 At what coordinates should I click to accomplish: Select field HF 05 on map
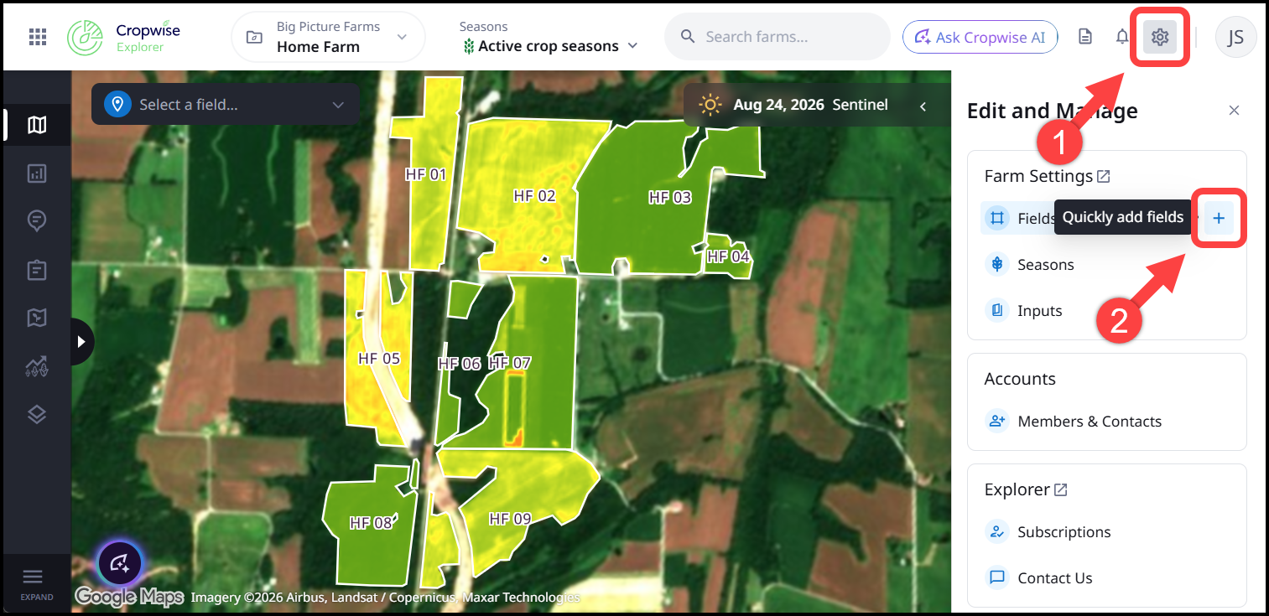[379, 359]
